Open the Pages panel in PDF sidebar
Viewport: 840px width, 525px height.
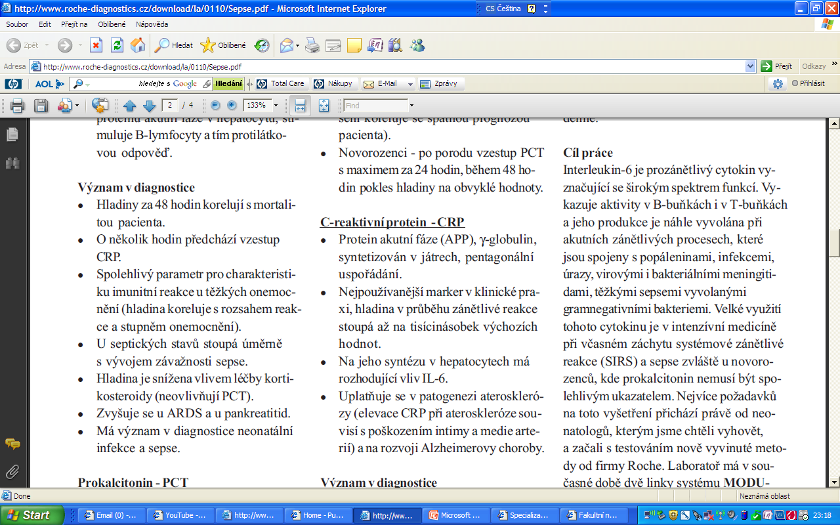pos(12,135)
